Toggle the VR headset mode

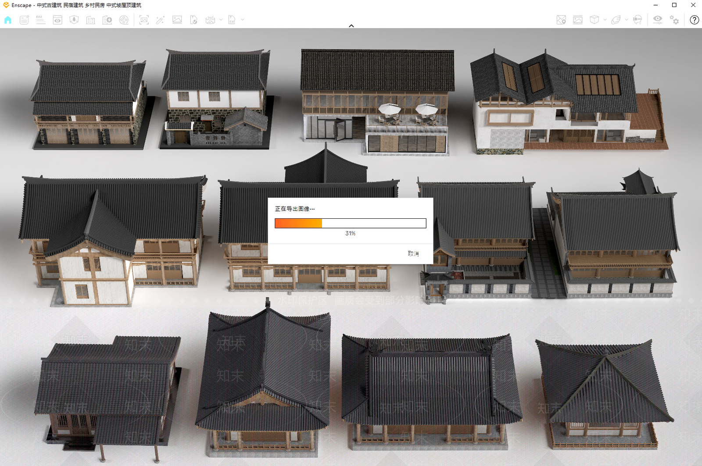click(638, 20)
